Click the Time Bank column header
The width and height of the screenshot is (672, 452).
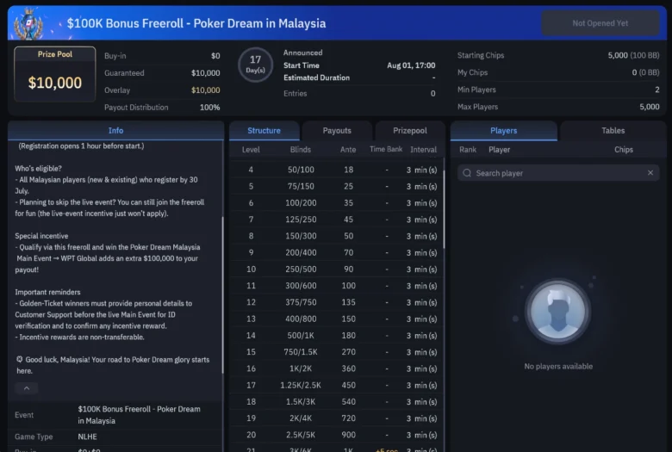[386, 149]
